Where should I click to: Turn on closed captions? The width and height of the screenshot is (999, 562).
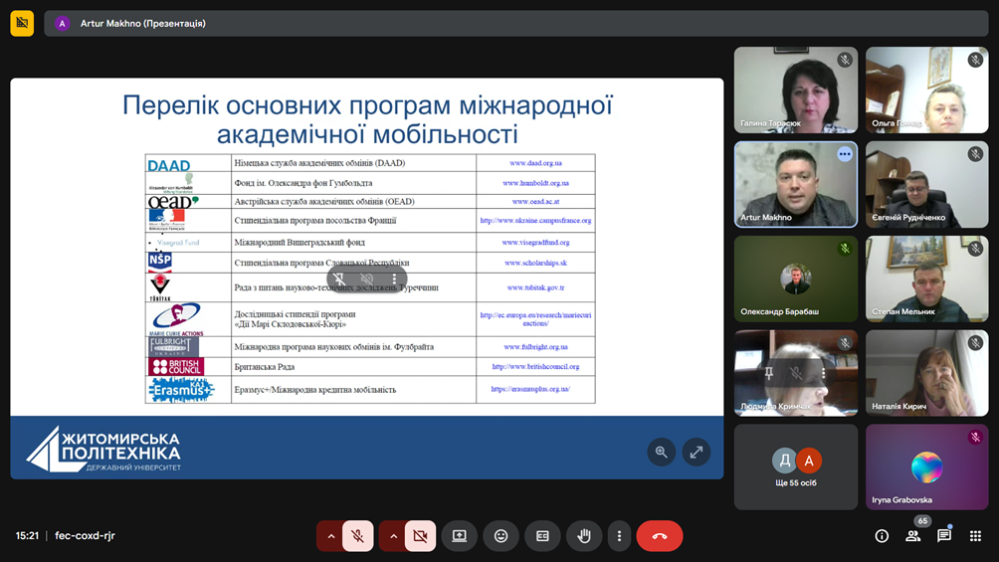click(542, 536)
